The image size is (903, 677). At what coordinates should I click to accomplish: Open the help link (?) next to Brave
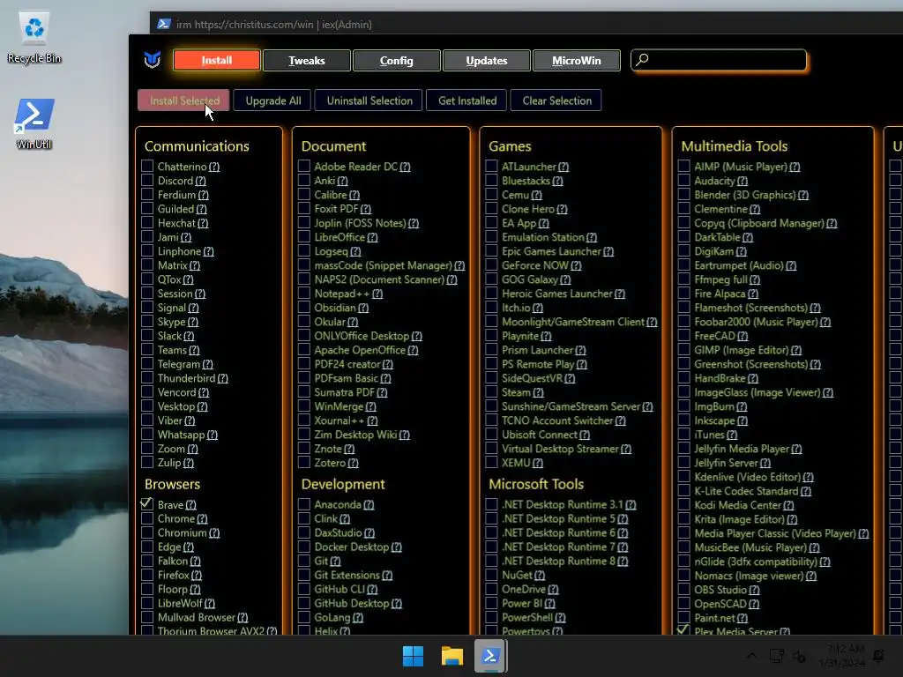click(x=191, y=505)
